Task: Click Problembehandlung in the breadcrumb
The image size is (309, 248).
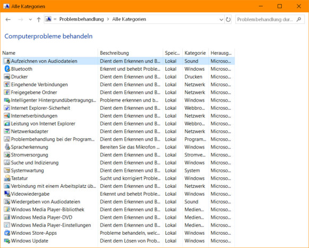Action: point(82,19)
